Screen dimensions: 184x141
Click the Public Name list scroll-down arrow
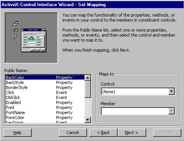88,120
